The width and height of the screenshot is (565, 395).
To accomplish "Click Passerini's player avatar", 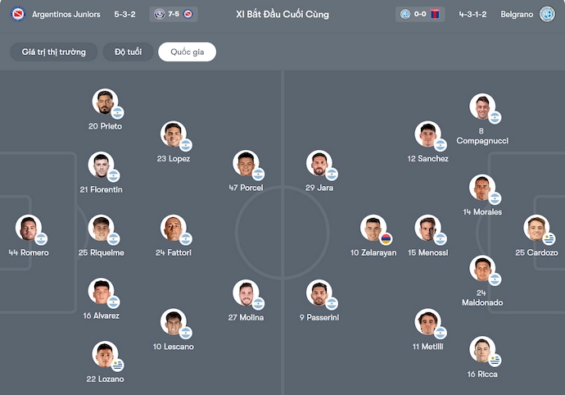I will point(318,293).
